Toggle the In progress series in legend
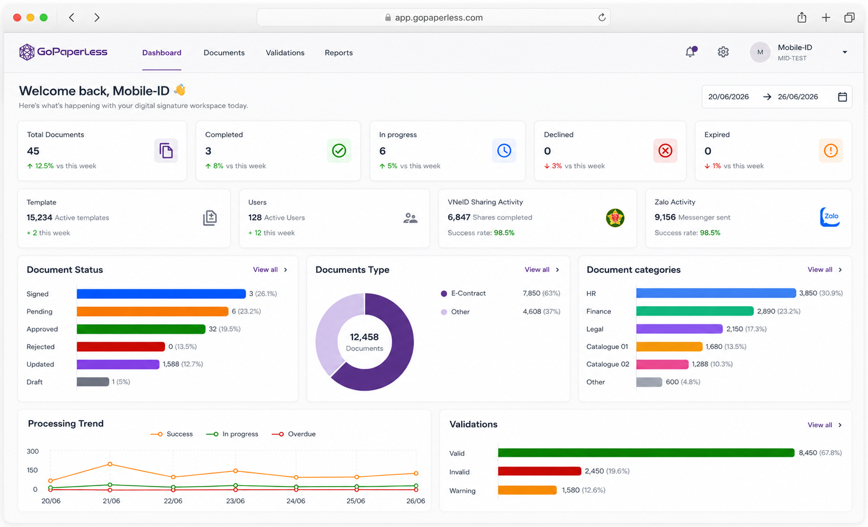868x527 pixels. (x=232, y=434)
